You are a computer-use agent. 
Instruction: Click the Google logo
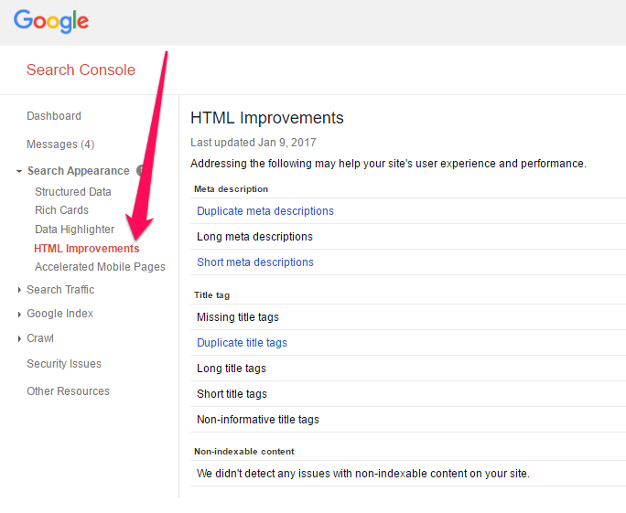pyautogui.click(x=51, y=21)
